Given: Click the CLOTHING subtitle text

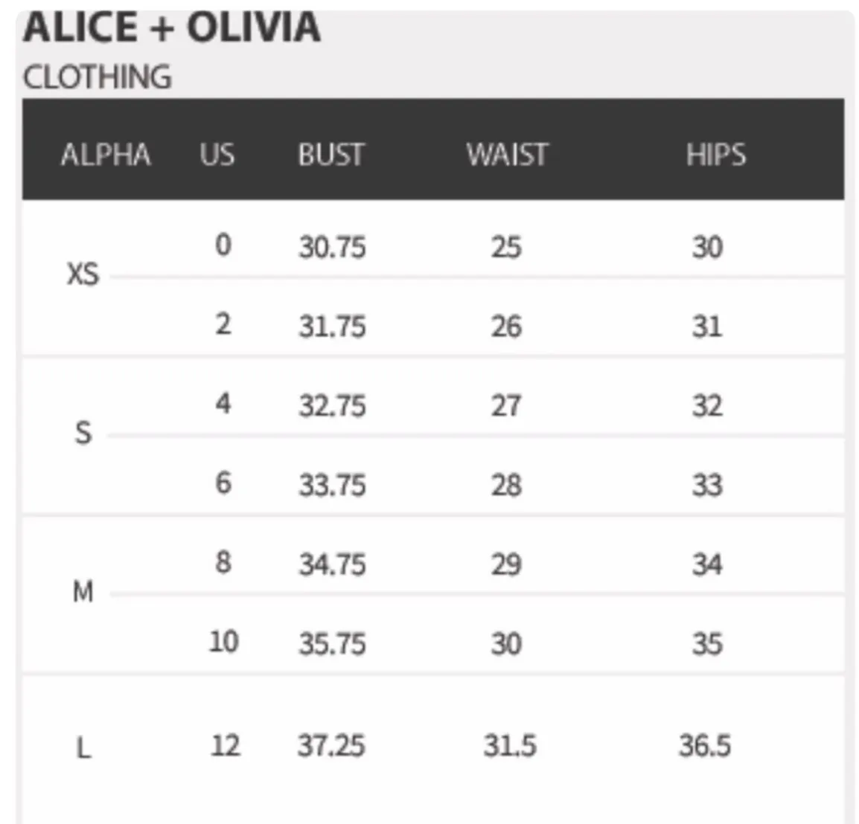Looking at the screenshot, I should 98,77.
